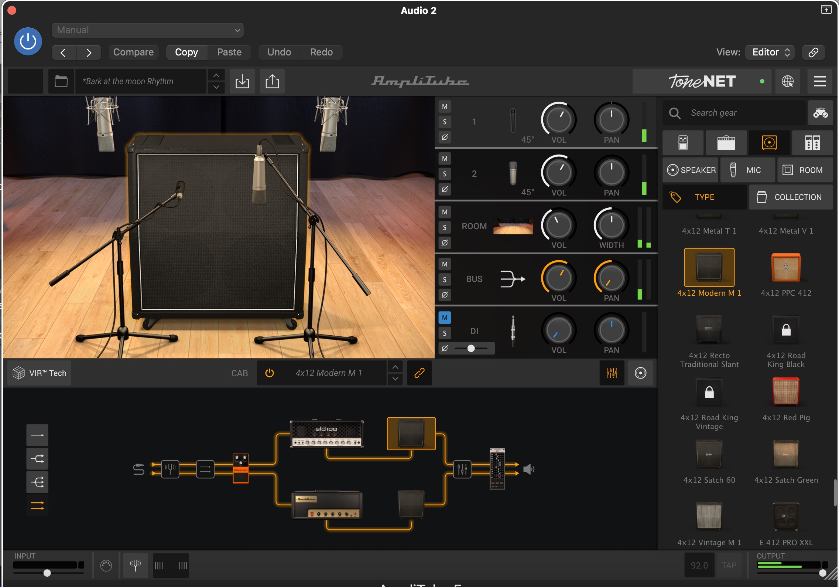Solo the DI channel
Image resolution: width=839 pixels, height=587 pixels.
pyautogui.click(x=445, y=333)
